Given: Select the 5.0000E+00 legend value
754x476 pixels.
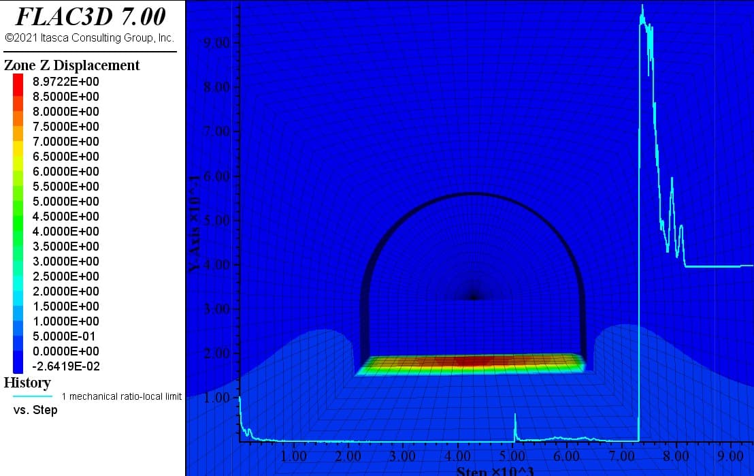Looking at the screenshot, I should pos(66,201).
